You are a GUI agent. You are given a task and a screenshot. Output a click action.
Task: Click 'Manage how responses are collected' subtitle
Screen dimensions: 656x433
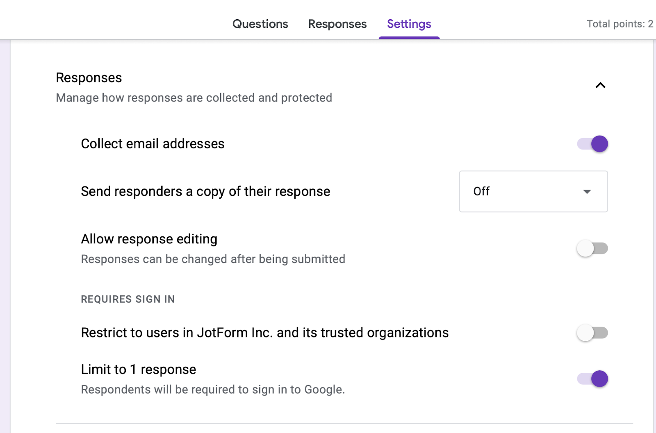tap(194, 97)
